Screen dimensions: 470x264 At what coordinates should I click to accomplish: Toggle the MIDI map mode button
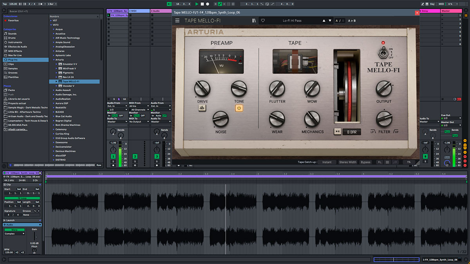442,4
